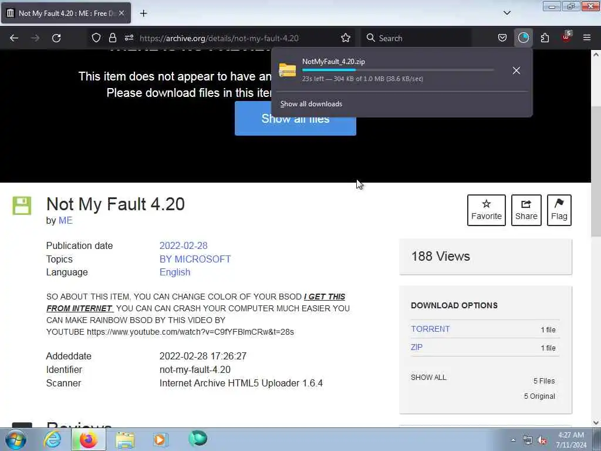Expand the list all tabs chevron
The height and width of the screenshot is (451, 601).
click(507, 13)
